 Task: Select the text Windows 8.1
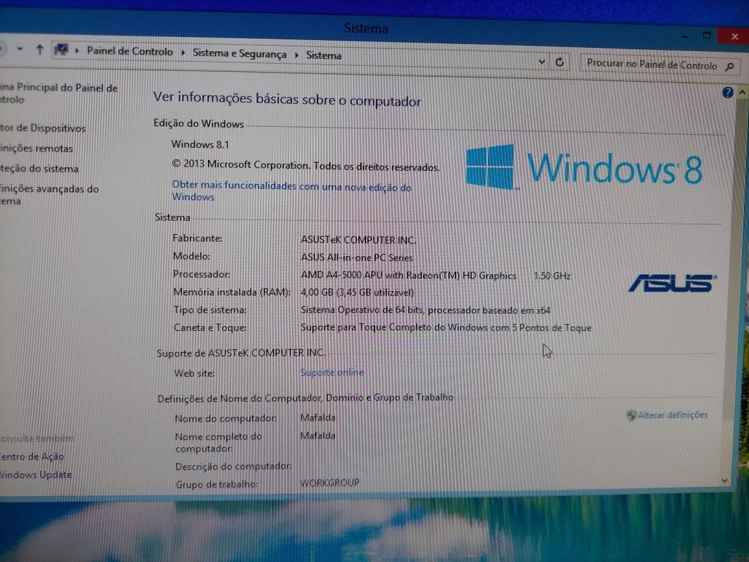pyautogui.click(x=200, y=145)
